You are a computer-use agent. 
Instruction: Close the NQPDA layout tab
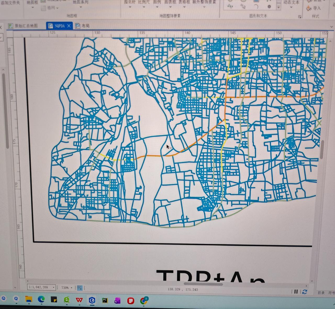[x=69, y=26]
